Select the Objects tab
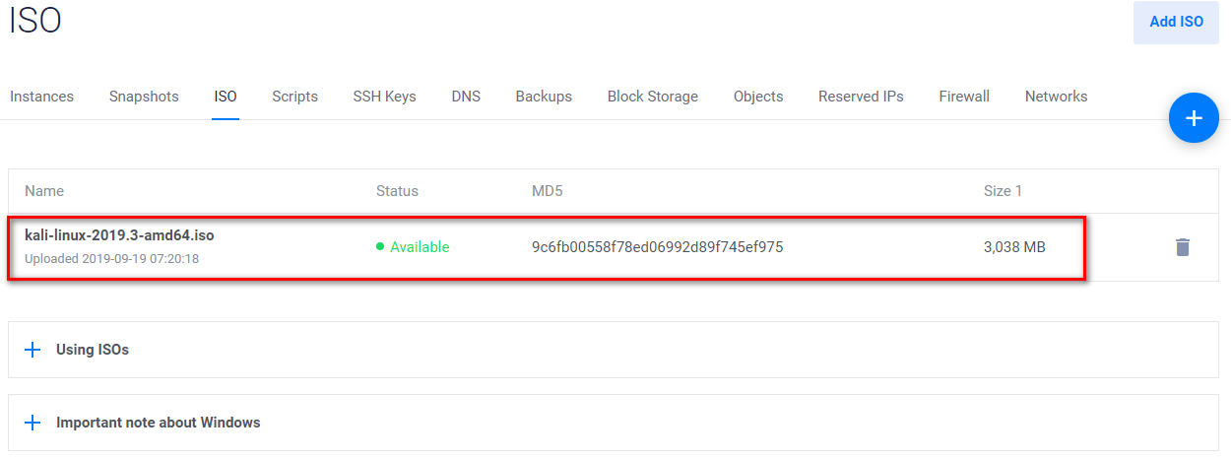This screenshot has height=459, width=1231. click(758, 97)
